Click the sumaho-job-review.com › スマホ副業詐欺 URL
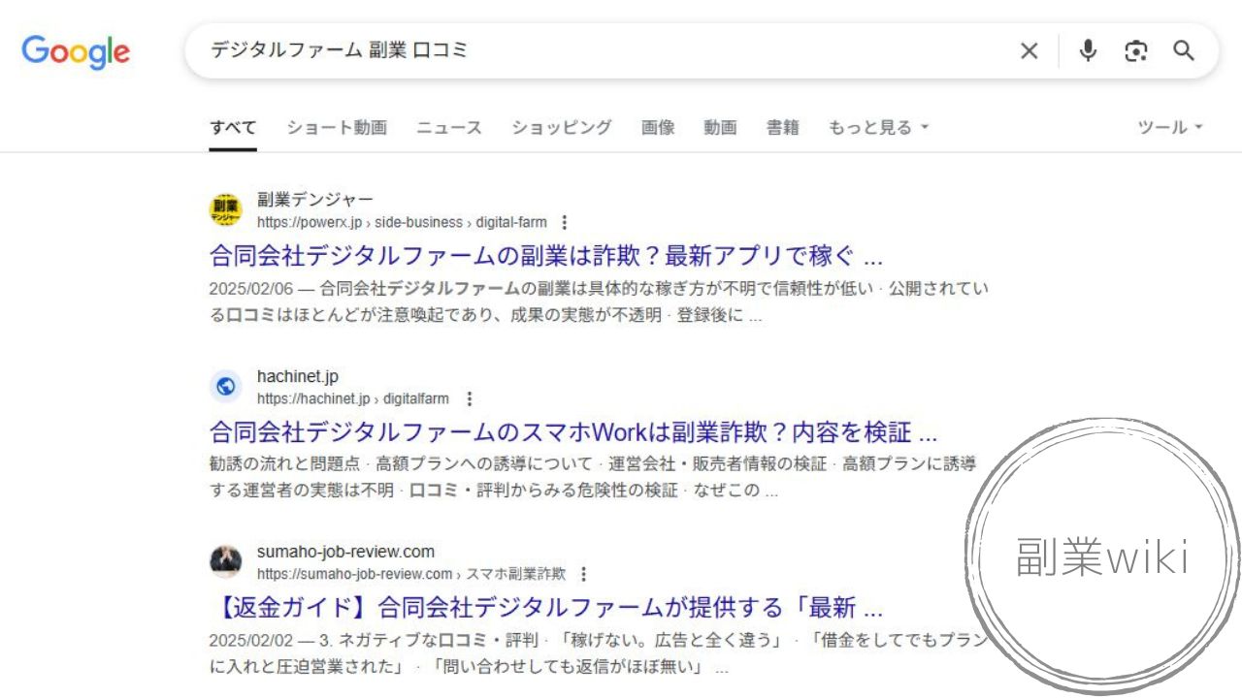1242x698 pixels. tap(411, 574)
